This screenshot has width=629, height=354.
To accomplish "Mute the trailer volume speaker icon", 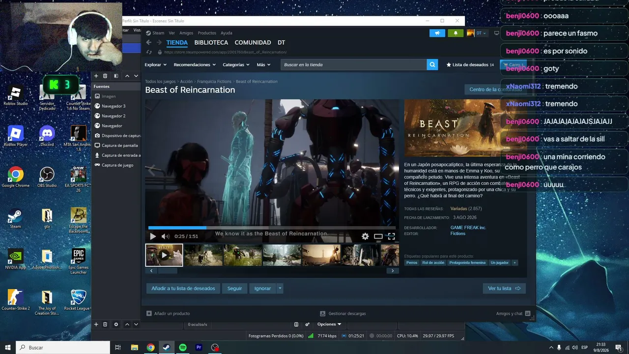I will coord(165,236).
